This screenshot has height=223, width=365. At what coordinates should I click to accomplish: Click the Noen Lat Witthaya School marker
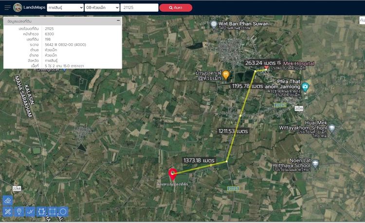pos(315,163)
